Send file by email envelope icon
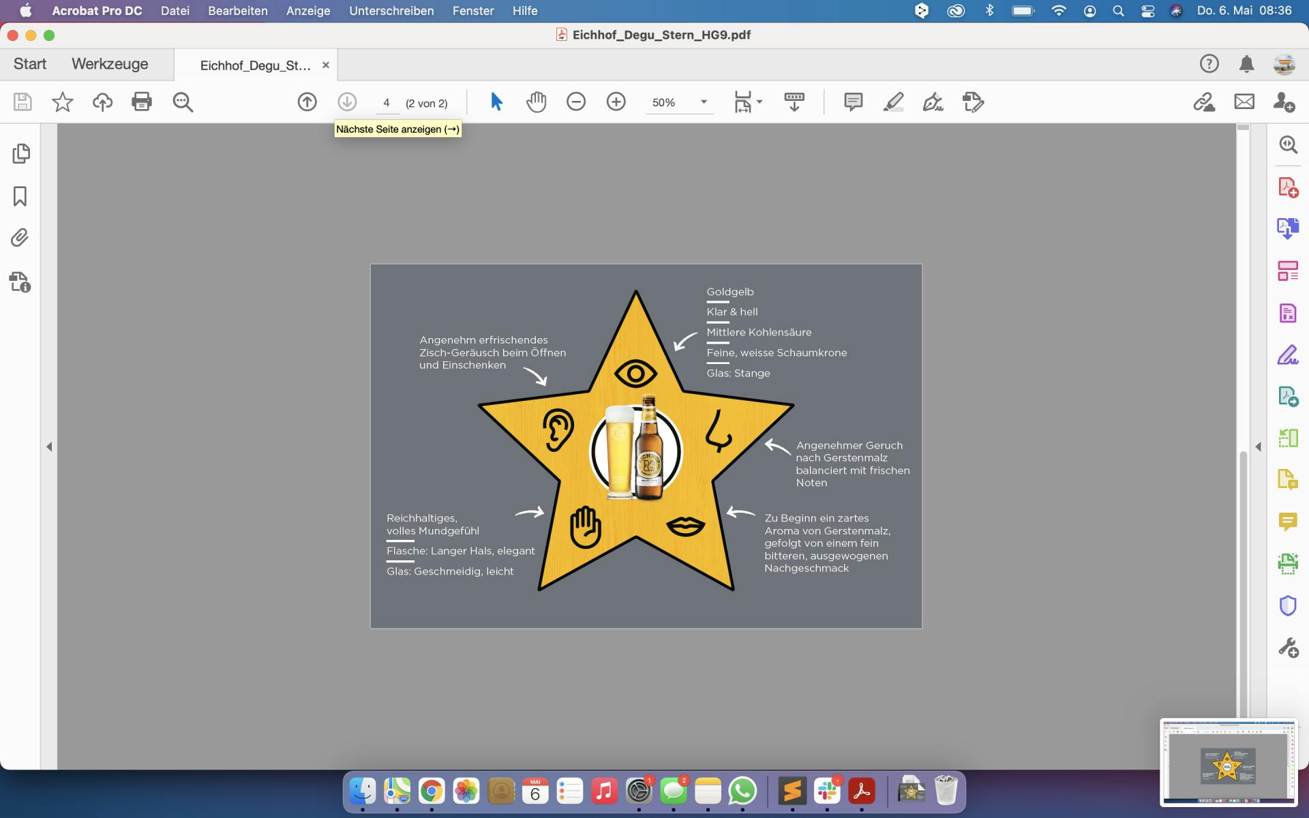Viewport: 1309px width, 818px height. click(1244, 102)
